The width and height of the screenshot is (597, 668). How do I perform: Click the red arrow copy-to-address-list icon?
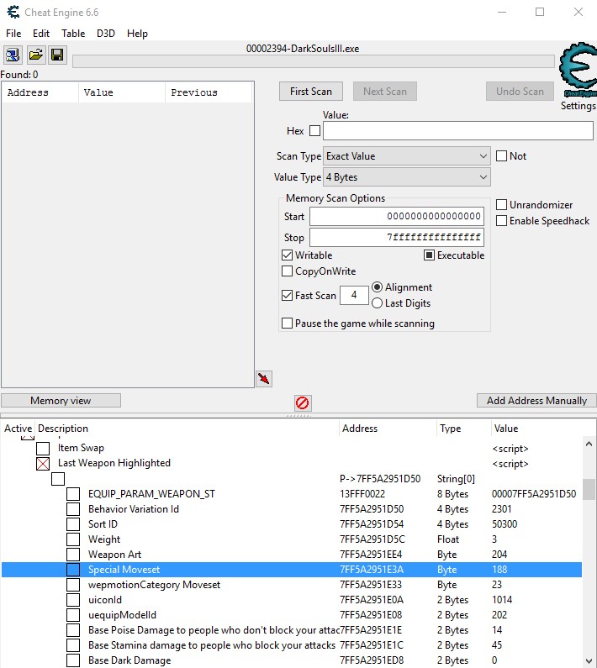(x=264, y=379)
